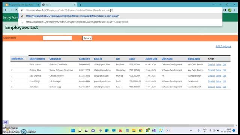Image resolution: width=240 pixels, height=135 pixels.
Task: Sort by Salary column header
Action: click(132, 59)
